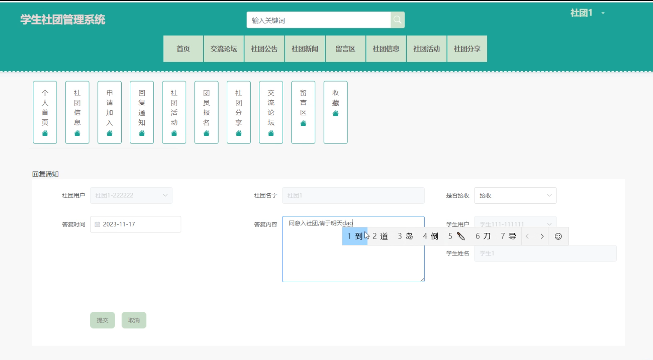The width and height of the screenshot is (653, 360).
Task: Click calendar icon in 答复时间 field
Action: [x=97, y=224]
